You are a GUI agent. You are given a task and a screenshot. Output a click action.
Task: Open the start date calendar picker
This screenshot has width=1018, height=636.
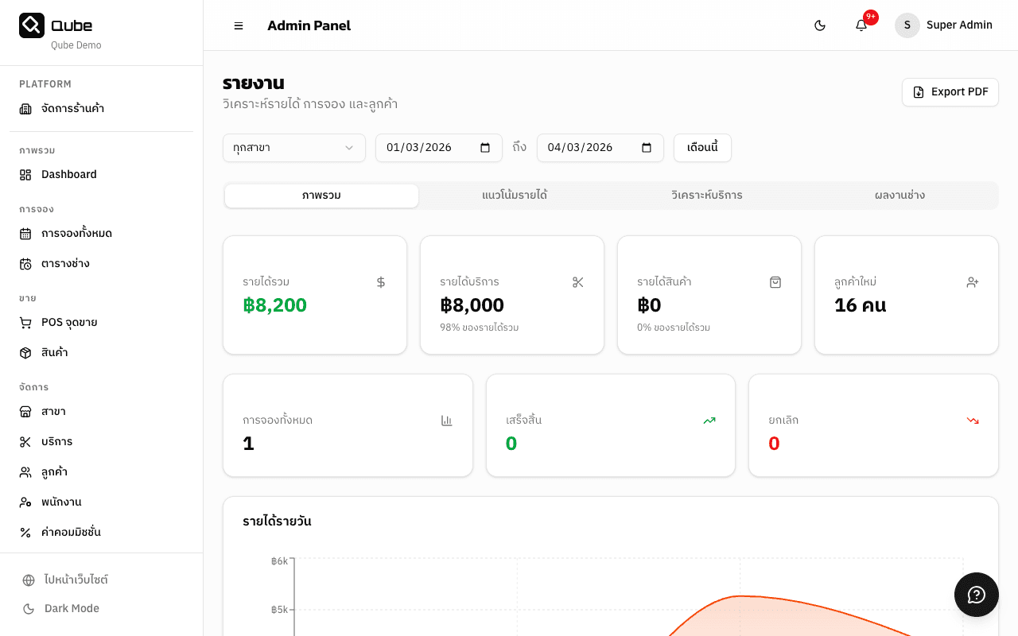point(485,148)
